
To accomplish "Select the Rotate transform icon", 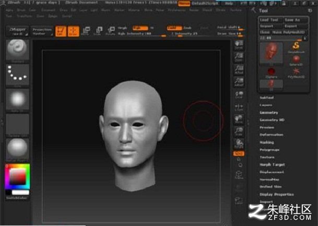I will click(x=111, y=31).
